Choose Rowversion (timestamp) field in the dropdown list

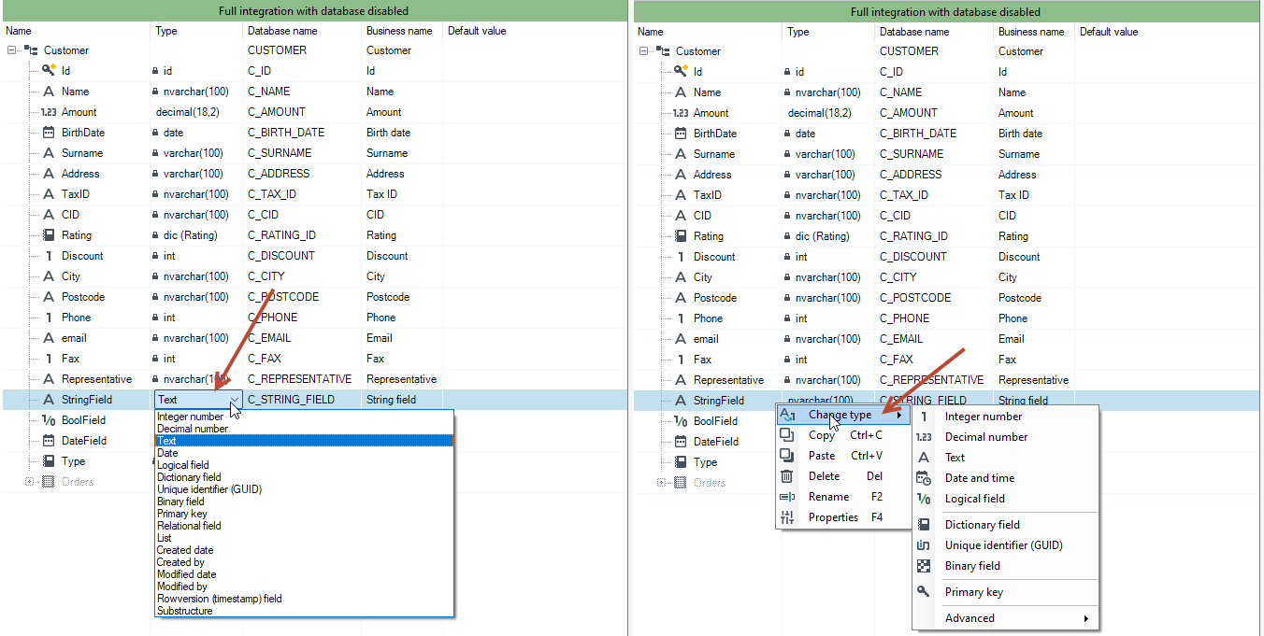coord(304,599)
